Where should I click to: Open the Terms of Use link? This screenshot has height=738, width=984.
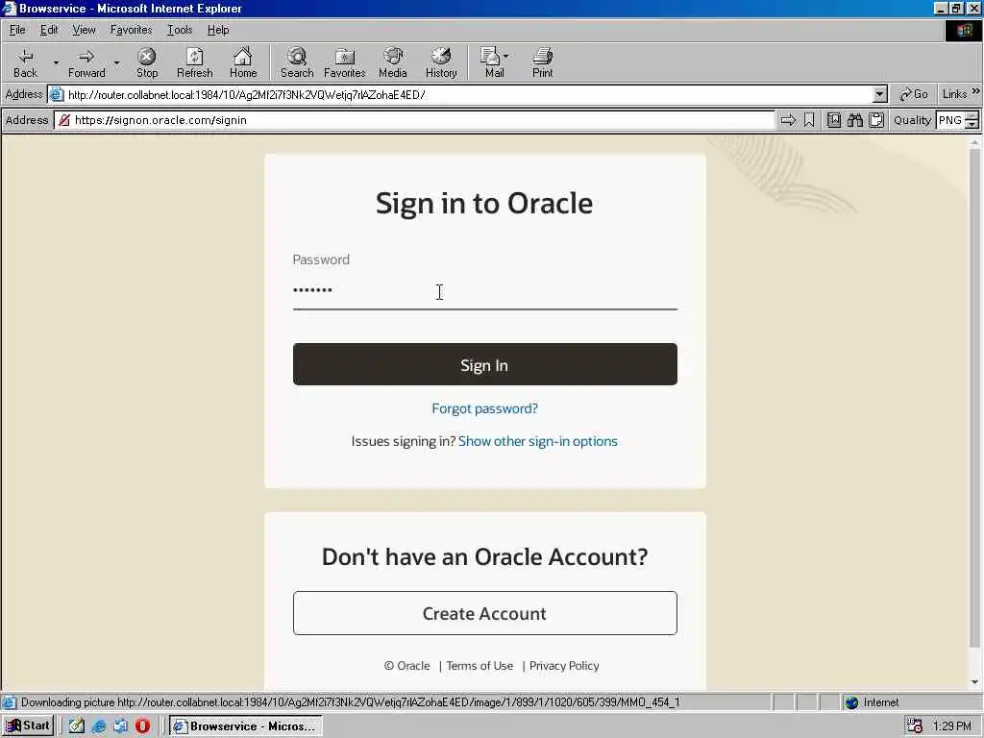480,666
